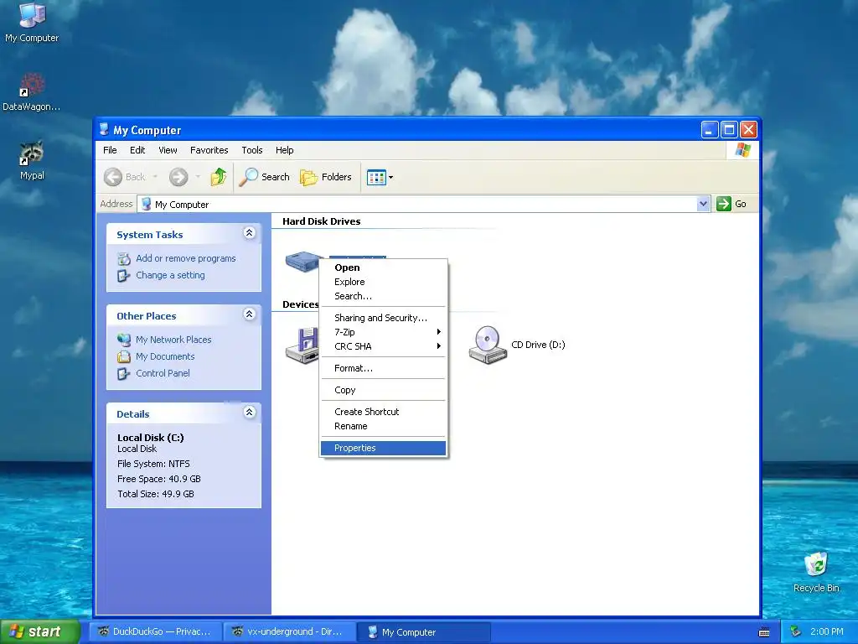858x644 pixels.
Task: Click the Change a setting icon
Action: coord(124,275)
